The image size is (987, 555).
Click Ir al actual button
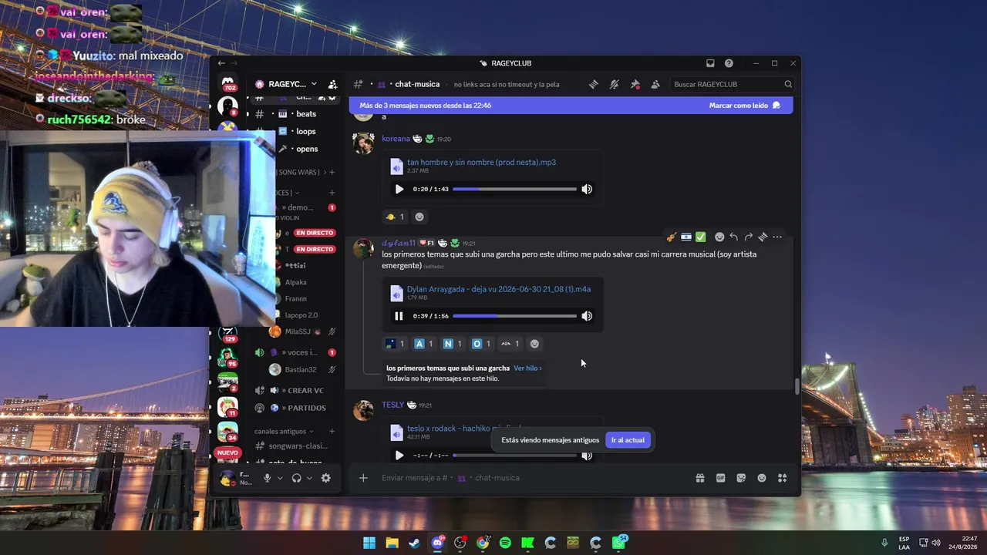point(628,440)
